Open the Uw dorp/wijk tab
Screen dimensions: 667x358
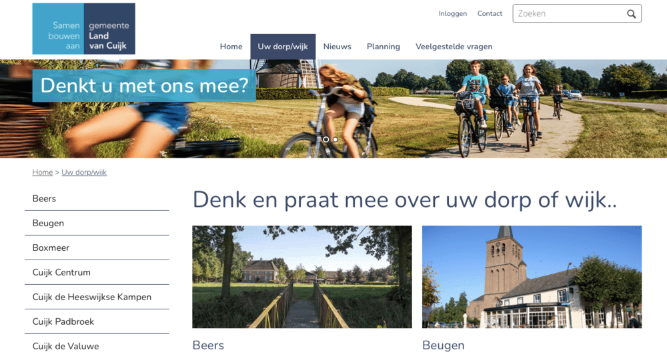(x=283, y=47)
